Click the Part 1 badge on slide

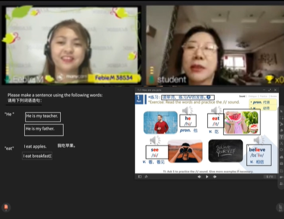[x=139, y=99]
